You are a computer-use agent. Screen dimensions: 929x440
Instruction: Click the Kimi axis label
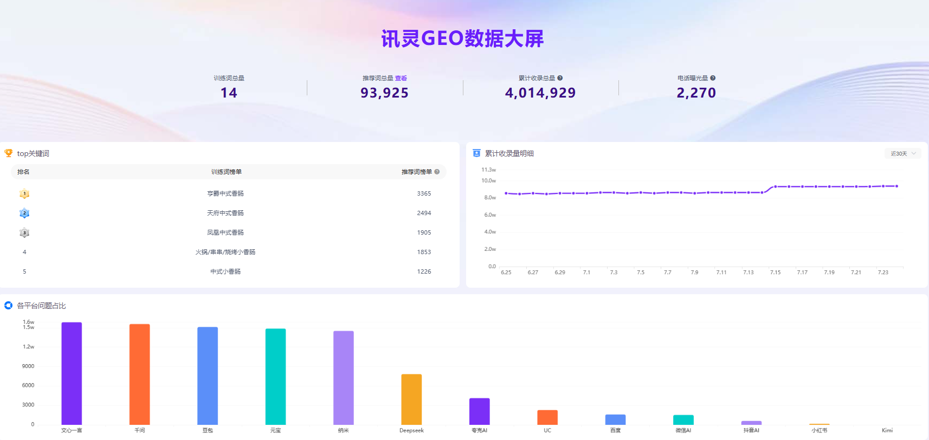point(887,430)
